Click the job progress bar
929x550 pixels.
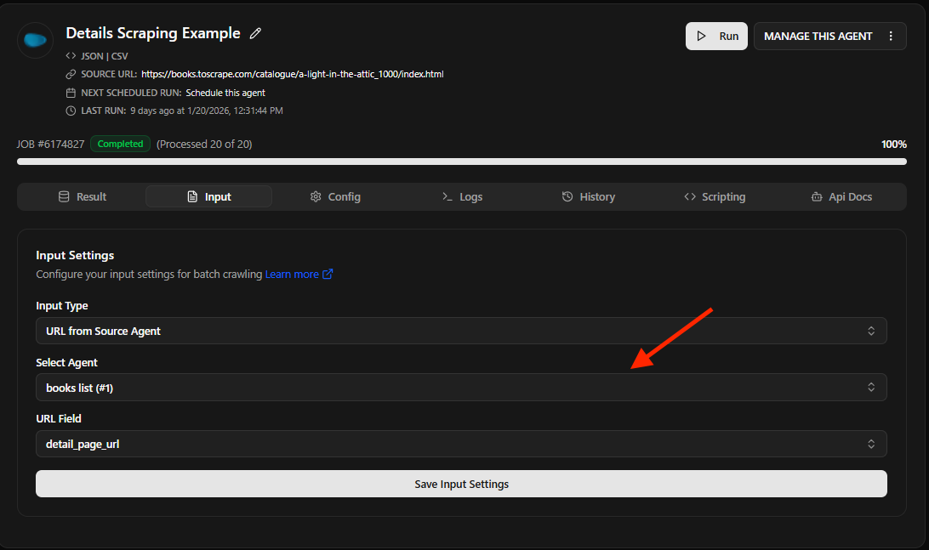461,162
